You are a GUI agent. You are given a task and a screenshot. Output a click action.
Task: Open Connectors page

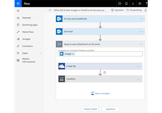tap(28, 46)
